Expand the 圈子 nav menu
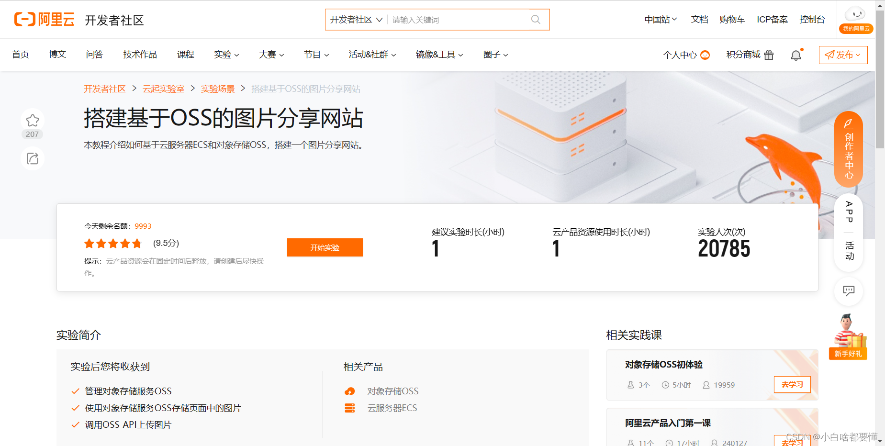This screenshot has height=446, width=885. [495, 55]
